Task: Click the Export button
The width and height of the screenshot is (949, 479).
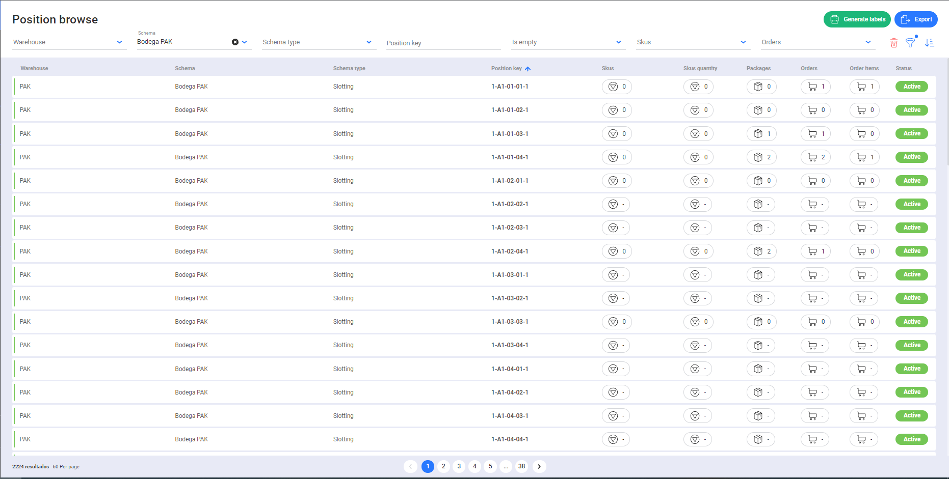Action: click(916, 19)
